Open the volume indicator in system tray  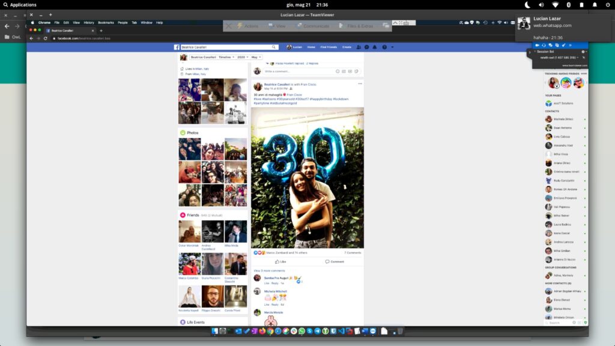coord(541,5)
